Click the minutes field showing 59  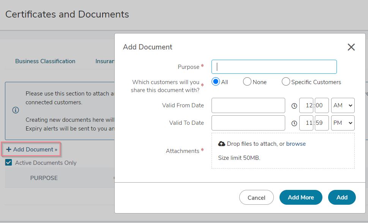[x=322, y=123]
